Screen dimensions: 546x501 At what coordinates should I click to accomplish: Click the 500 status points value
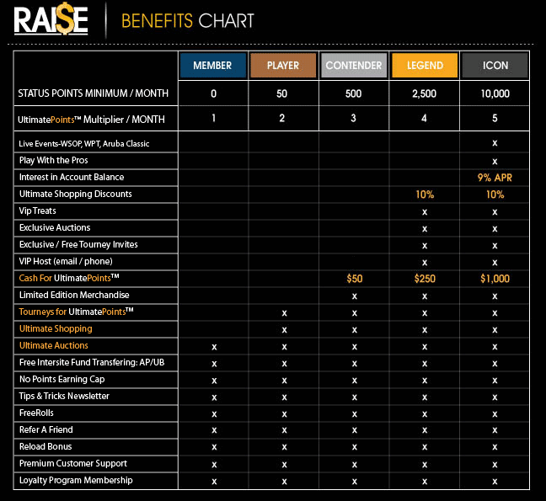[353, 93]
